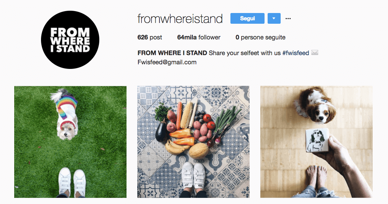
Task: Click the fromwhereistand username heading
Action: [180, 19]
